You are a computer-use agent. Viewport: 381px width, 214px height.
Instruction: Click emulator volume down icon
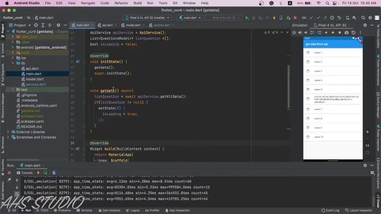306,33
